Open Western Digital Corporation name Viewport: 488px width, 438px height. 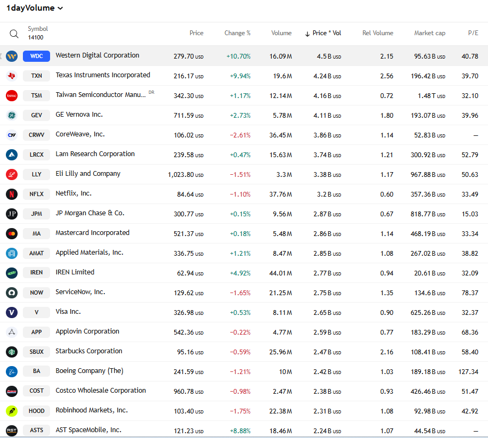coord(97,55)
